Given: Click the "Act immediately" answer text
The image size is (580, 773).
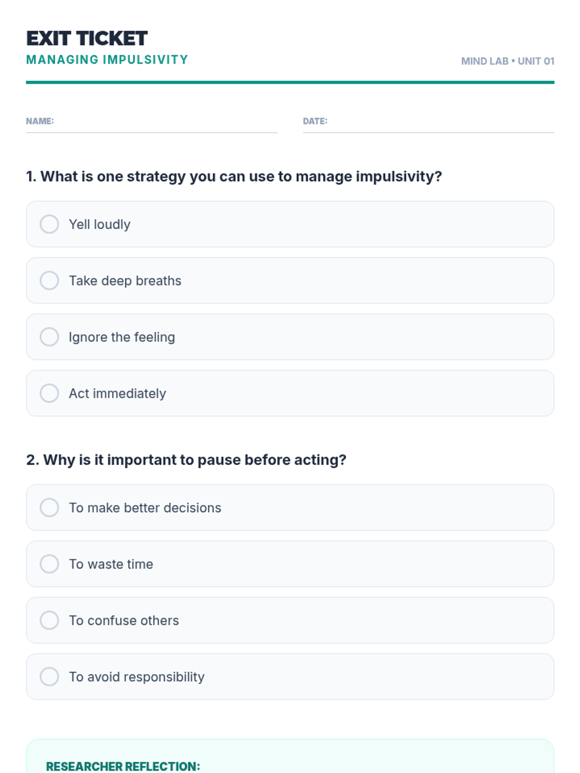Looking at the screenshot, I should (x=117, y=394).
